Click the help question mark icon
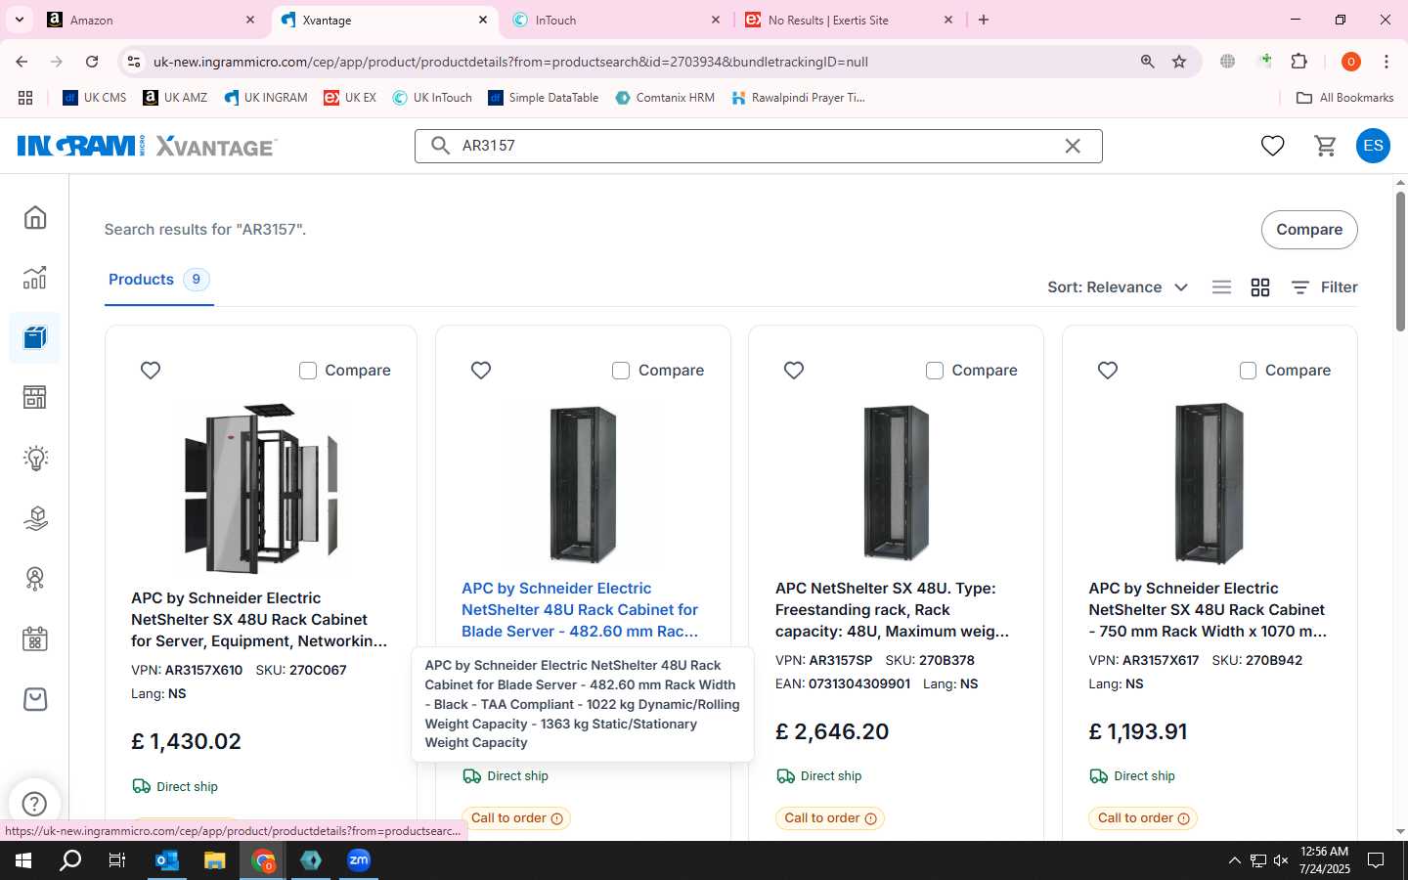Image resolution: width=1408 pixels, height=880 pixels. click(x=34, y=804)
